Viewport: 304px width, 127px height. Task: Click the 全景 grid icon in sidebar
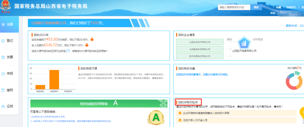click(x=3, y=24)
